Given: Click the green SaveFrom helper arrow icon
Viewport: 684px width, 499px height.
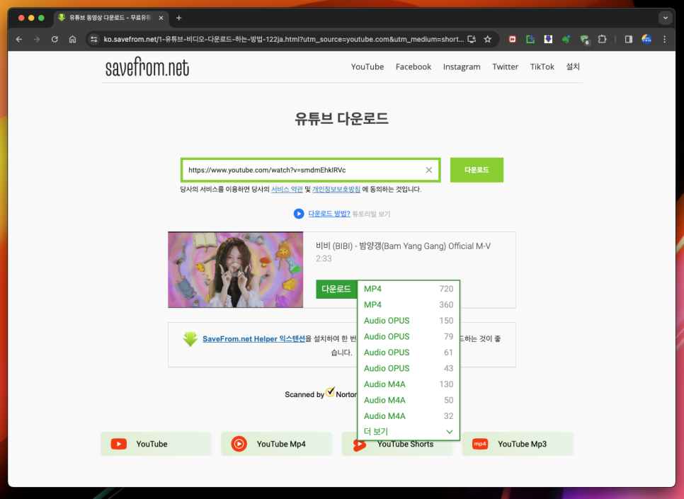Looking at the screenshot, I should [190, 339].
